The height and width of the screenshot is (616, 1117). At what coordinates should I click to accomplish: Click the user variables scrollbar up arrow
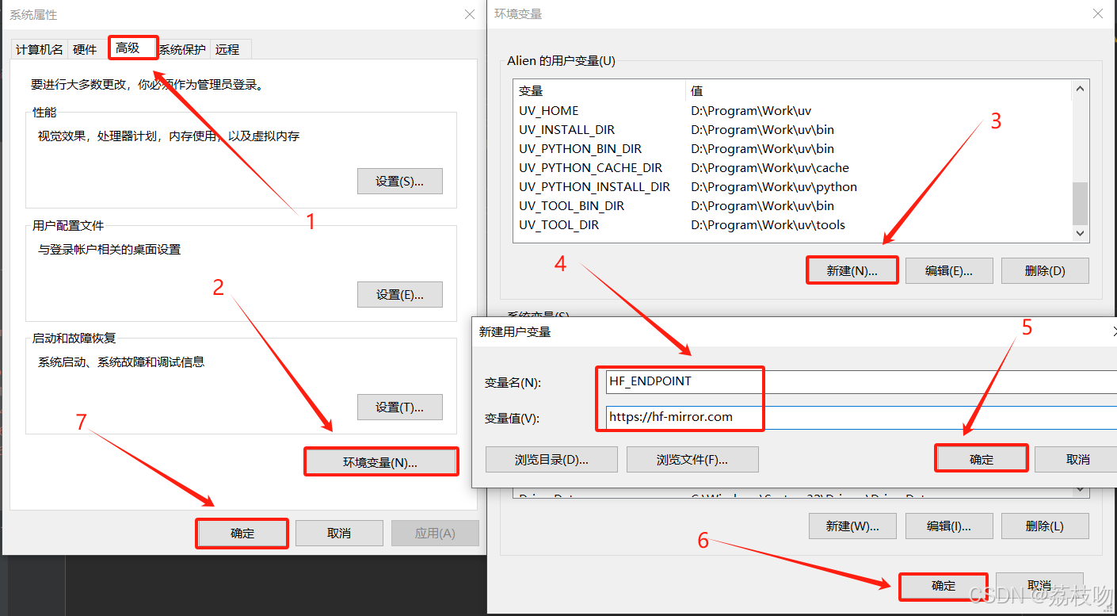[x=1080, y=90]
